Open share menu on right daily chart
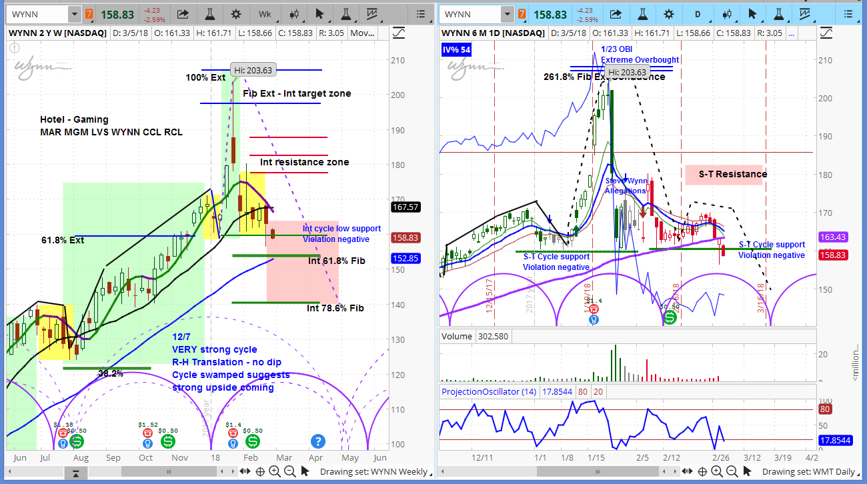This screenshot has height=484, width=867. 614,14
